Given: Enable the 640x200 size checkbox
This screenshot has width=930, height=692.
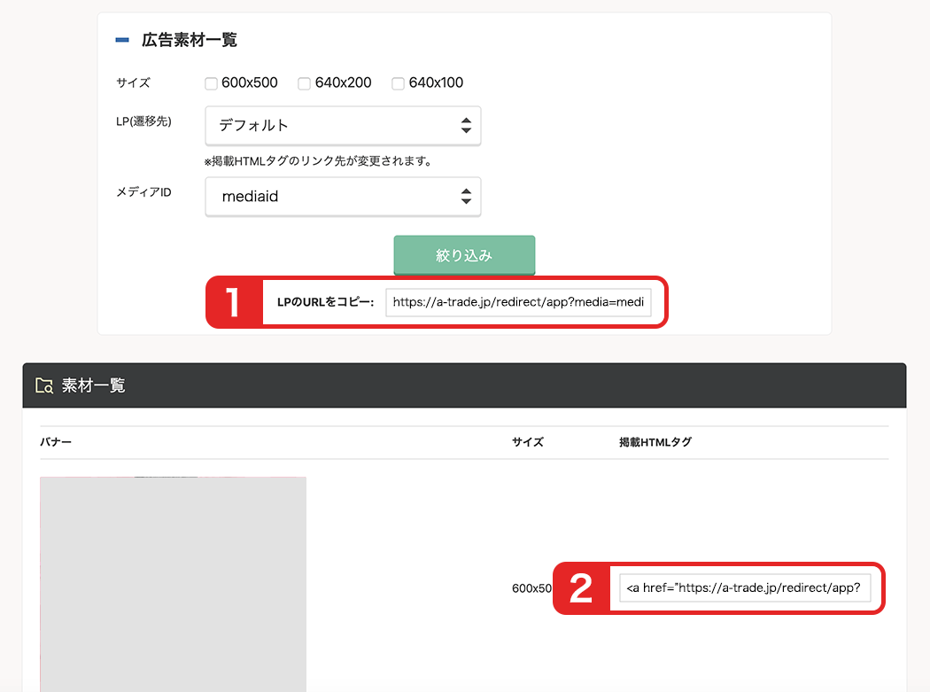Looking at the screenshot, I should coord(304,83).
